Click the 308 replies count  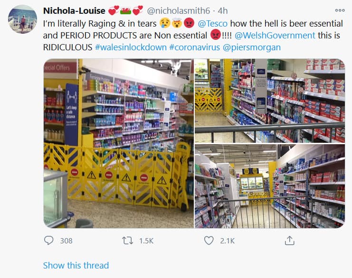click(x=66, y=241)
